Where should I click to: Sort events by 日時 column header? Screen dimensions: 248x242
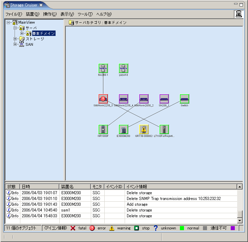click(39, 187)
